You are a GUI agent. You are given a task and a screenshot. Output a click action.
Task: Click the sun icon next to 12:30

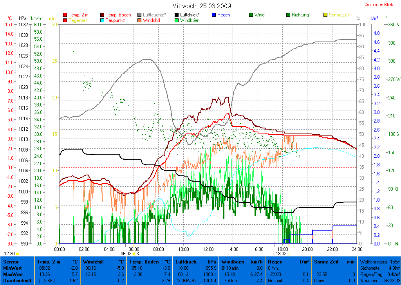[17, 254]
